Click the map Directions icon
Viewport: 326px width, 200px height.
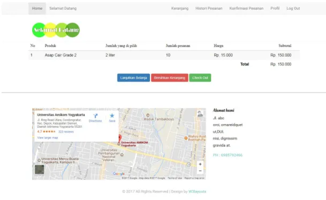coord(95,116)
